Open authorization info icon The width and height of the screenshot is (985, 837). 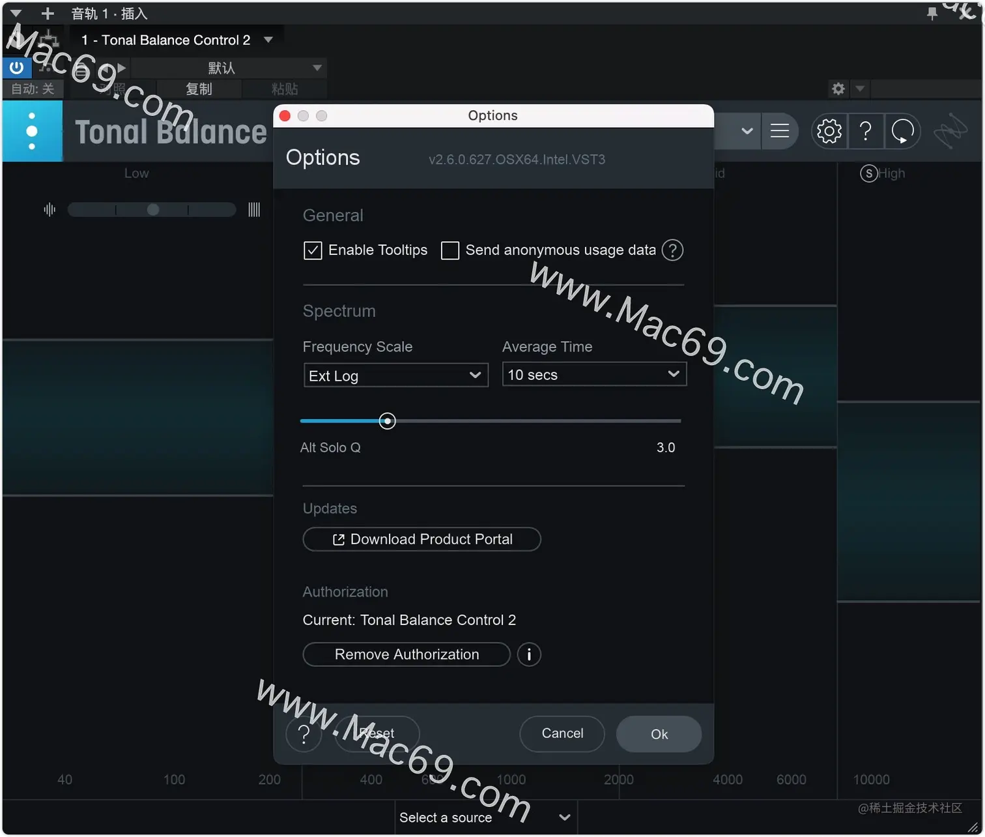[x=529, y=654]
